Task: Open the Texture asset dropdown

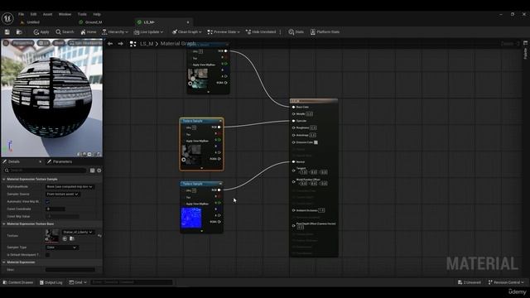Action: pos(78,232)
